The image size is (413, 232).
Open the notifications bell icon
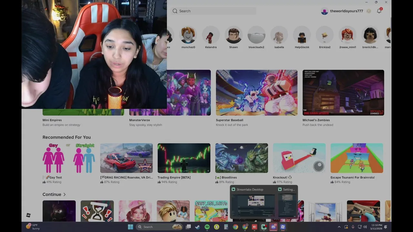pos(379,11)
